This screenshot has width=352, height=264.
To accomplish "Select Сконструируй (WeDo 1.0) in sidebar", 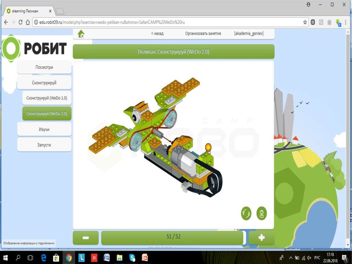I will (47, 98).
